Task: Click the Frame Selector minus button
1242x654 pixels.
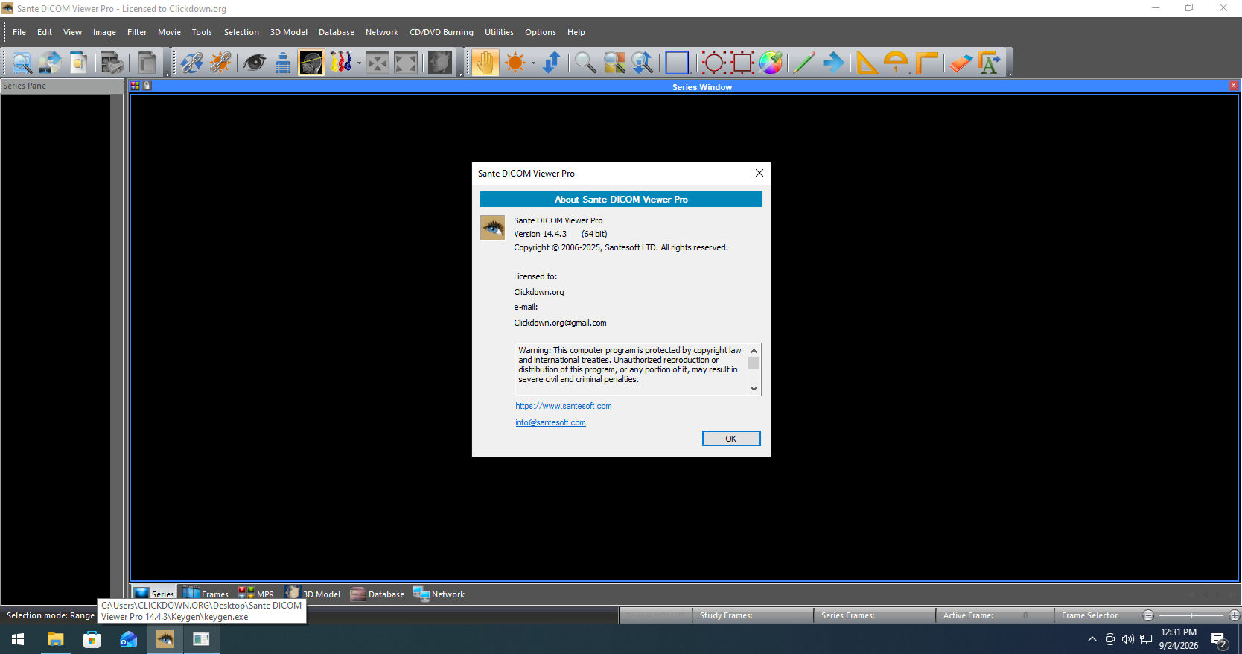Action: (1148, 615)
